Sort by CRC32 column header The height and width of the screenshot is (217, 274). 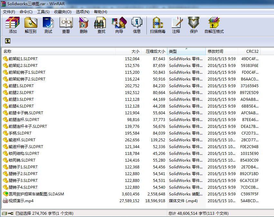click(x=249, y=52)
